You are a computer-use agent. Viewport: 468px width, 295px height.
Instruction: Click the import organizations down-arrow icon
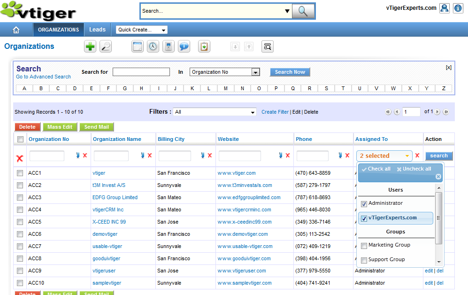click(x=235, y=47)
